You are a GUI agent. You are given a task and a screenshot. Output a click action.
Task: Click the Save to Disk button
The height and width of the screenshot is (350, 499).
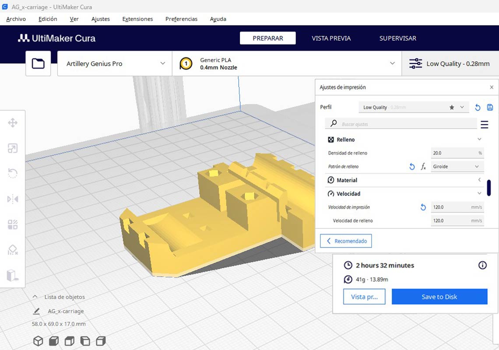439,297
